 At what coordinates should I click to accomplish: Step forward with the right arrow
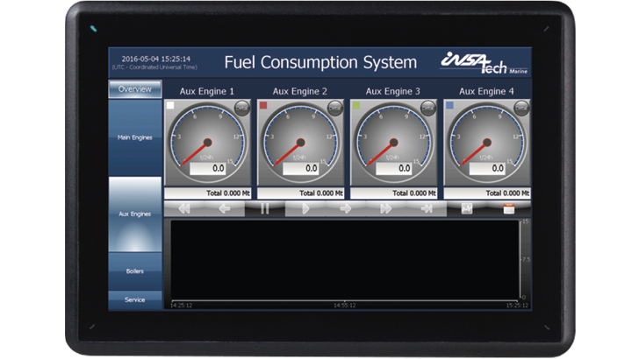(346, 209)
